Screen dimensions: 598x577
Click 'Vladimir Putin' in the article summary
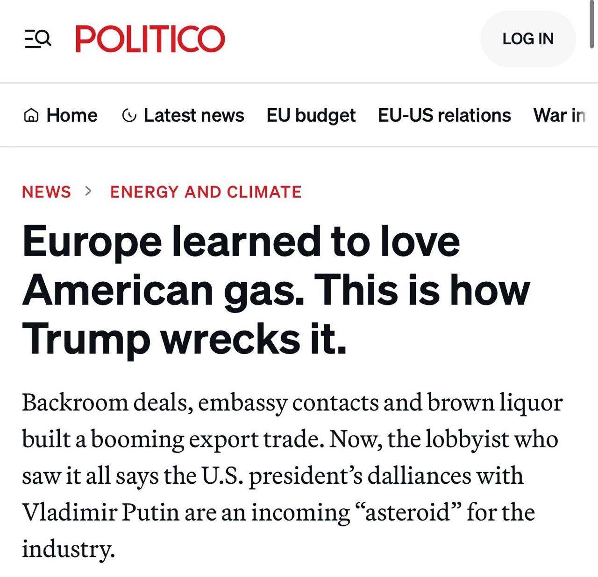click(100, 512)
